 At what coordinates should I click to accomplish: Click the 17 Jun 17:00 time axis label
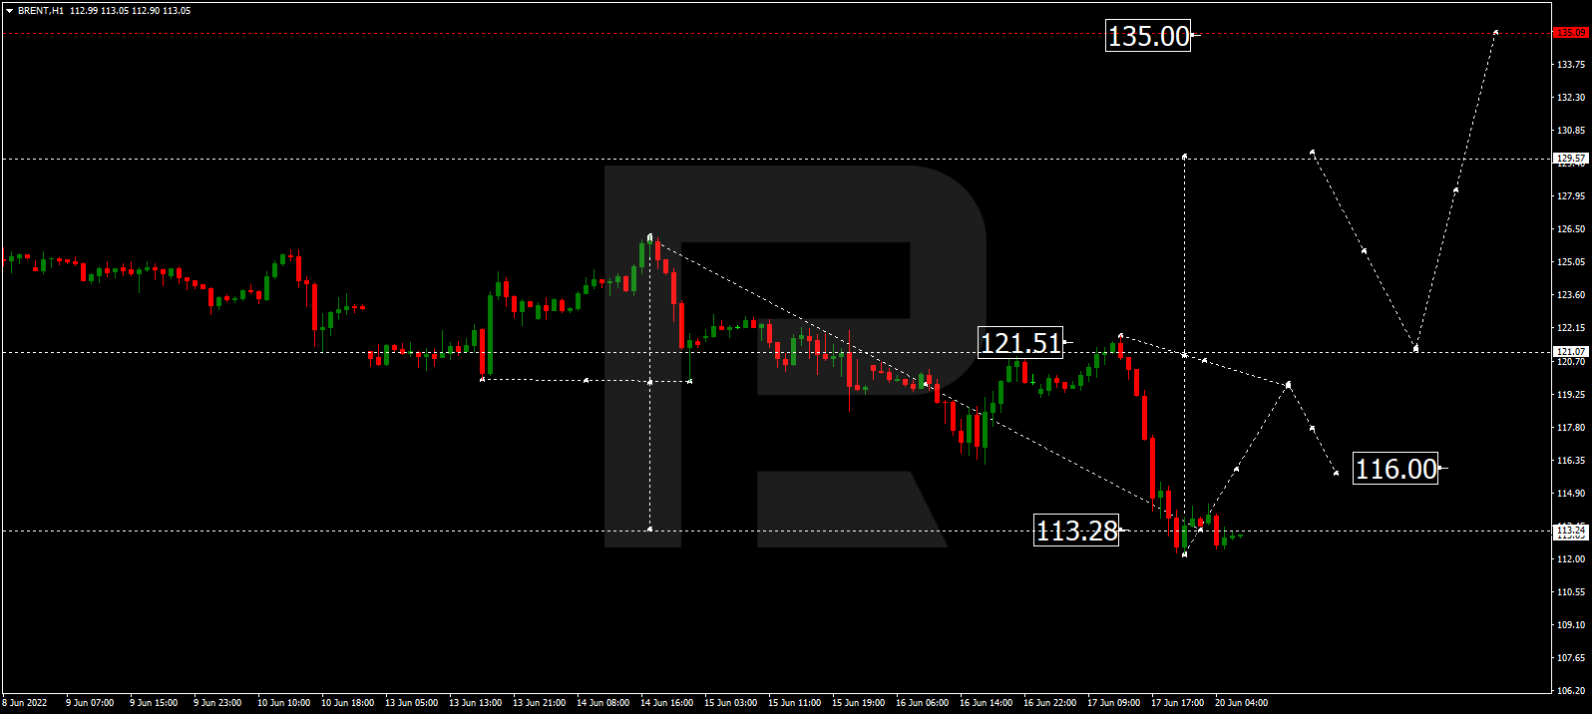(1177, 703)
